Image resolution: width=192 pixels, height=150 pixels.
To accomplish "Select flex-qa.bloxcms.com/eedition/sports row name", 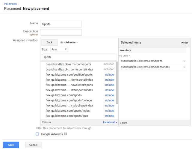I will pyautogui.click(x=69, y=75).
